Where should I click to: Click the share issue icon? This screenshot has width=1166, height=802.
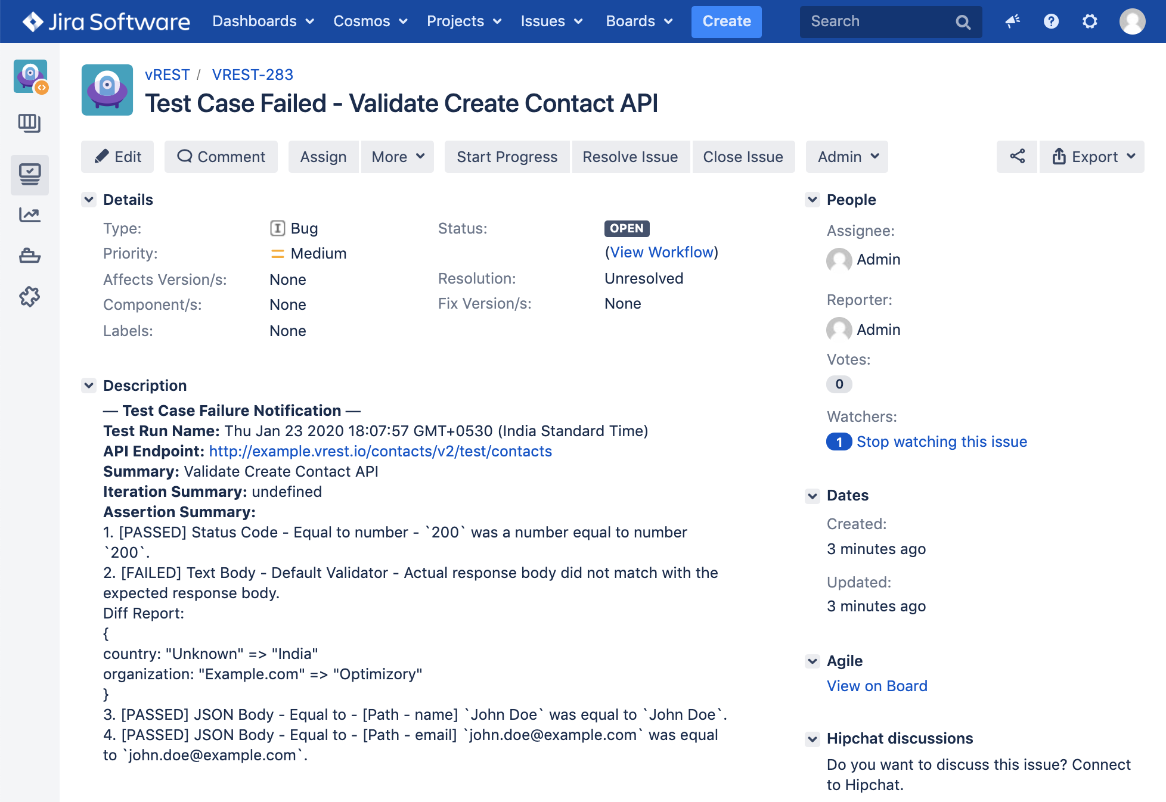(x=1017, y=157)
